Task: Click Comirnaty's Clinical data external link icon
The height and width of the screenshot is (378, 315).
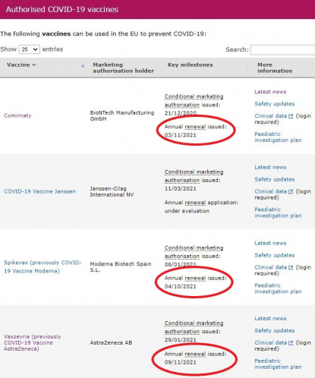Action: coord(291,116)
